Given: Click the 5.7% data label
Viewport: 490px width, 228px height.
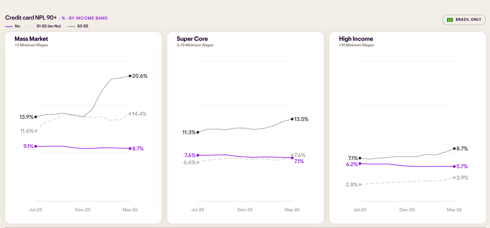Looking at the screenshot, I should click(x=462, y=166).
